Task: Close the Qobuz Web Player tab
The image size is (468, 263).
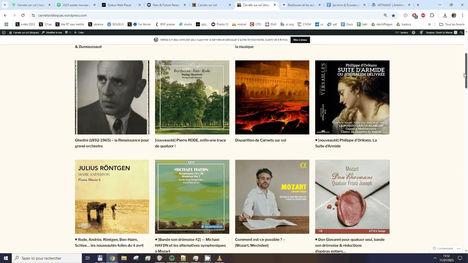Action: click(x=140, y=5)
